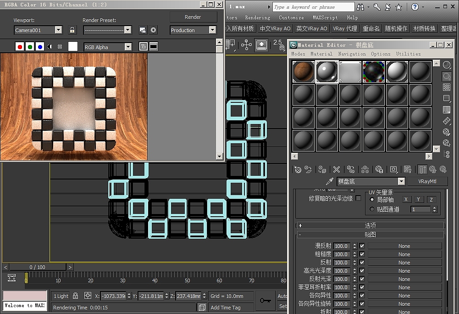The width and height of the screenshot is (459, 314).
Task: Click the help question mark icon
Action: click(415, 7)
